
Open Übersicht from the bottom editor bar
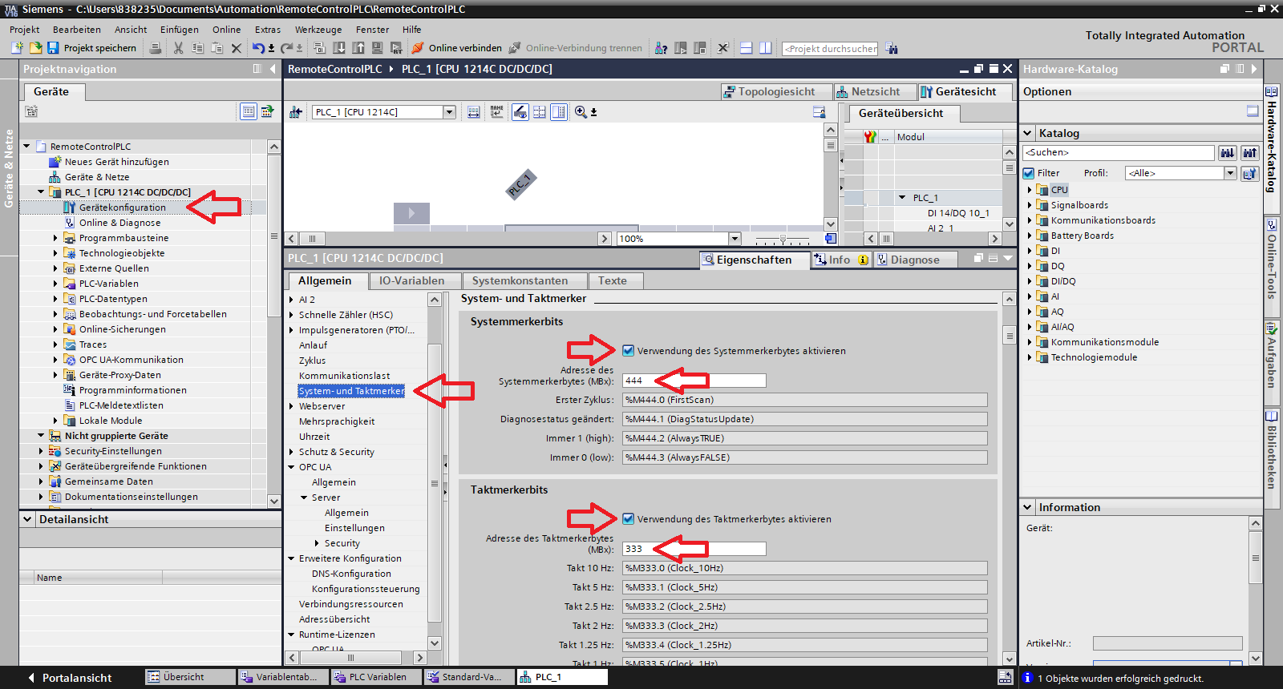190,677
